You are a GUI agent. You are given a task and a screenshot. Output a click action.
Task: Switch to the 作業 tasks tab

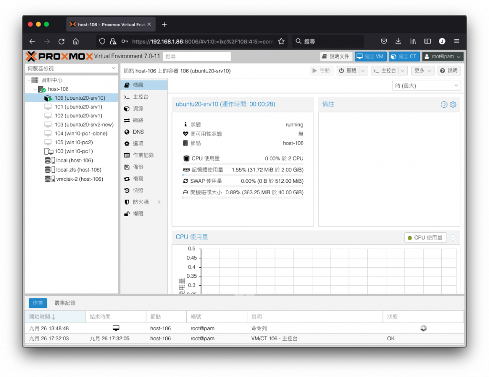click(x=38, y=303)
